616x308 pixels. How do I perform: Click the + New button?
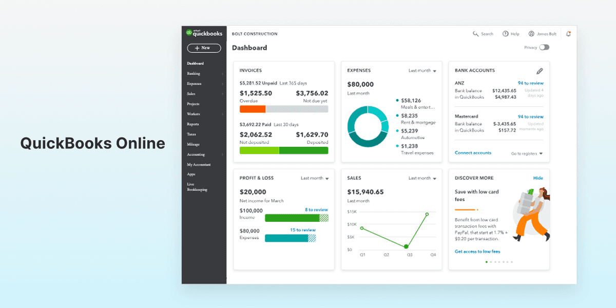click(203, 48)
